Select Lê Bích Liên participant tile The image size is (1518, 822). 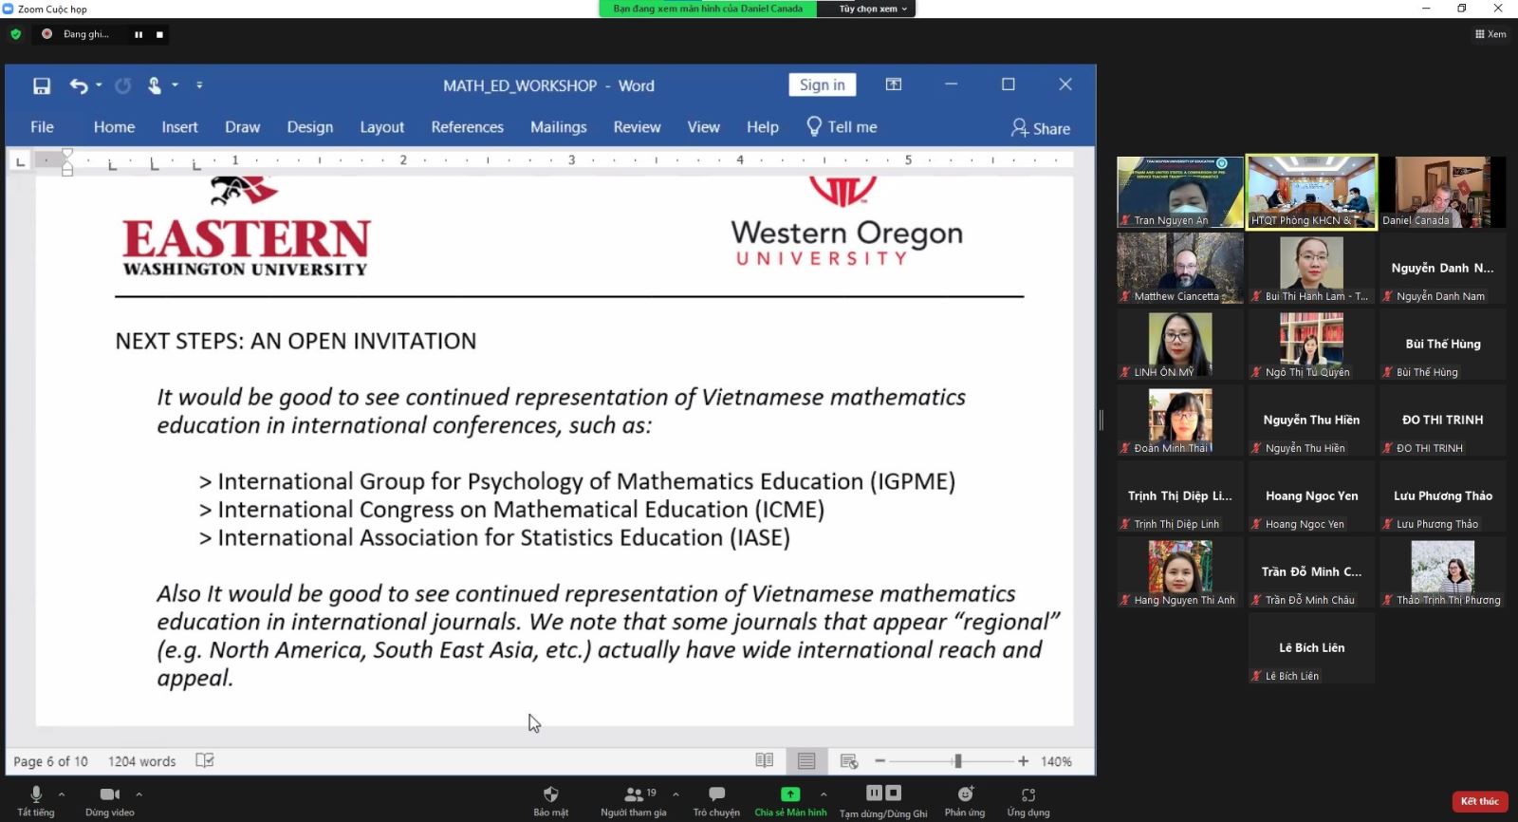point(1311,647)
